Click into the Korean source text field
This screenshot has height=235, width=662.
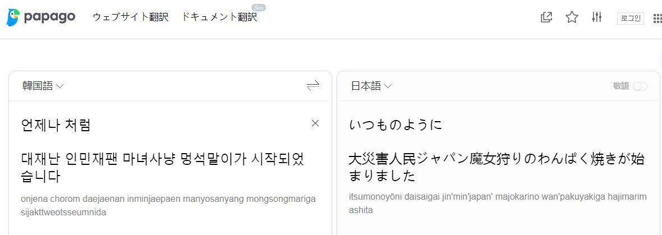click(x=163, y=167)
